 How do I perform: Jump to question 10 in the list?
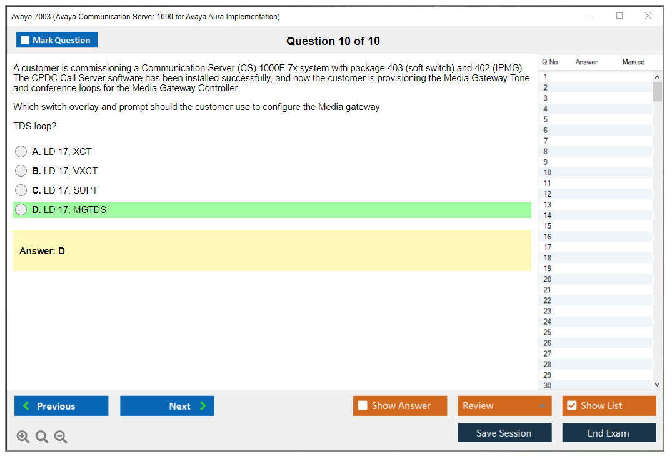[548, 173]
